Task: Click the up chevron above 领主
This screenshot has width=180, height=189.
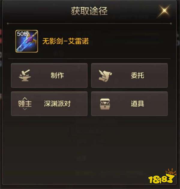Action: tap(25, 98)
